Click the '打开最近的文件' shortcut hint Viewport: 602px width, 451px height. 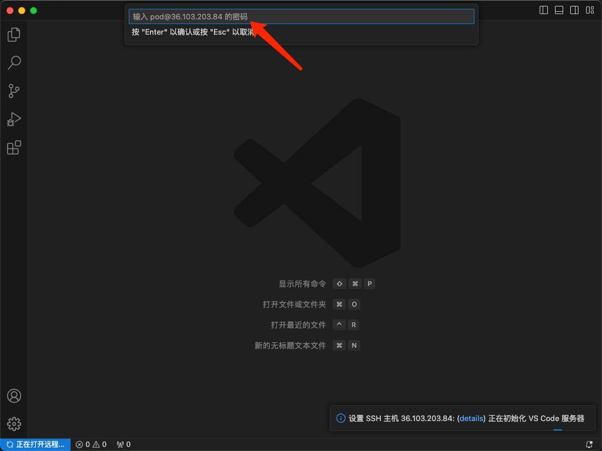point(298,325)
